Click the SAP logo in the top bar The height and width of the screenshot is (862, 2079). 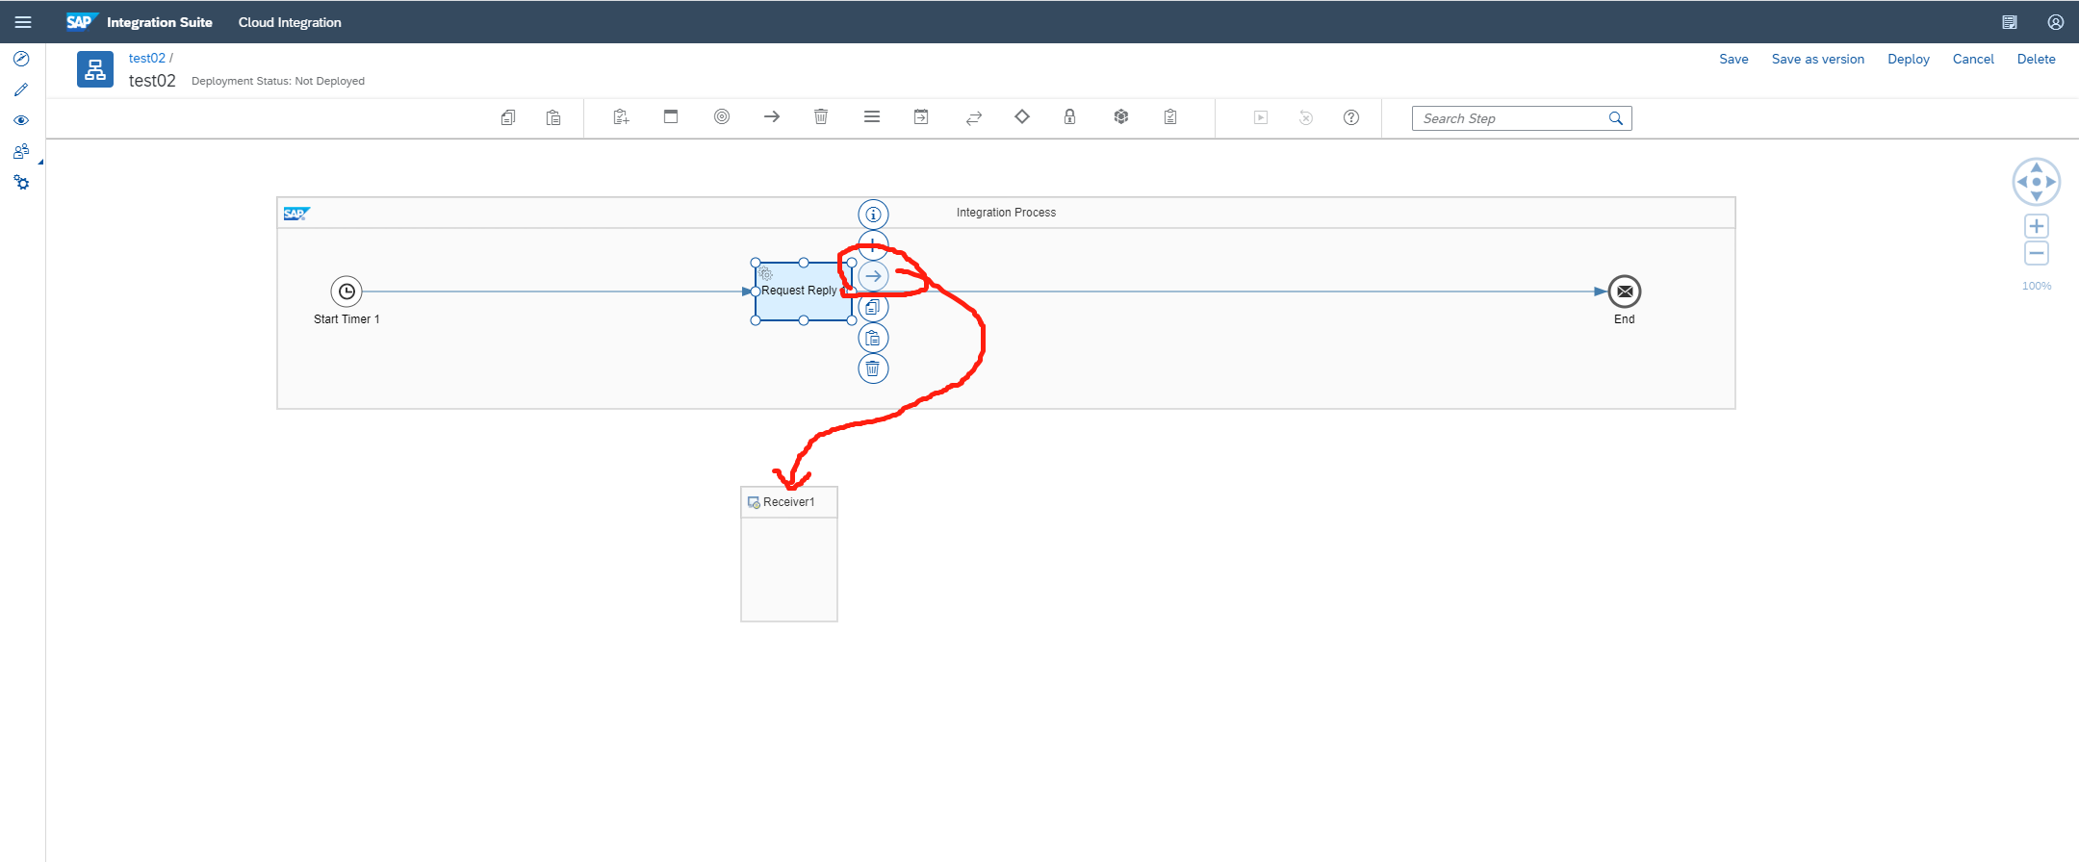click(81, 21)
